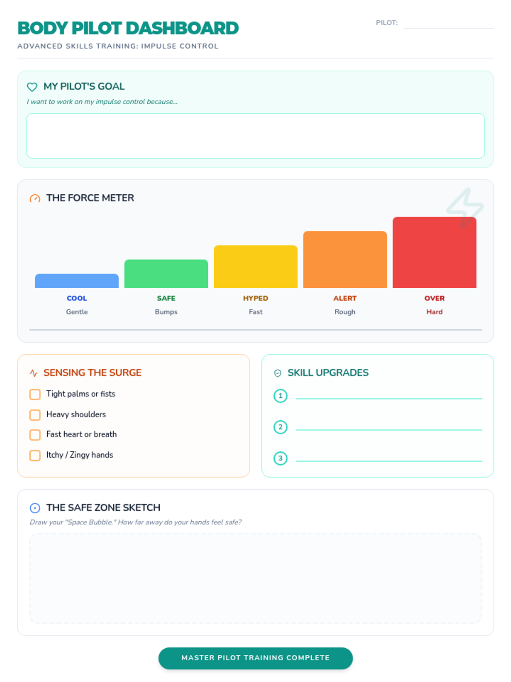This screenshot has width=511, height=682.
Task: Select the red OVER force bar
Action: 434,252
